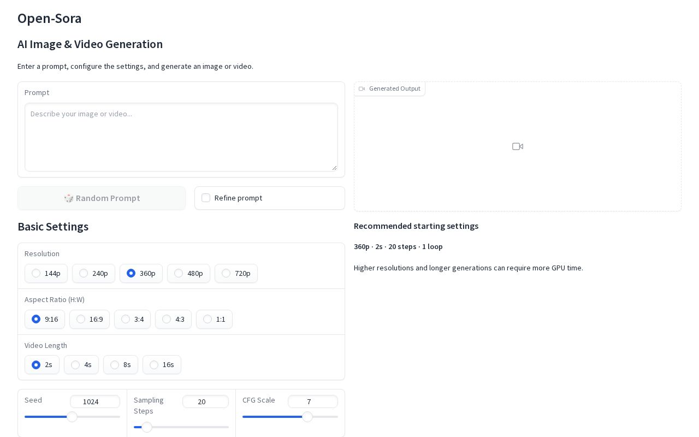Click the Sampling Steps number field
This screenshot has width=699, height=437.
(205, 401)
